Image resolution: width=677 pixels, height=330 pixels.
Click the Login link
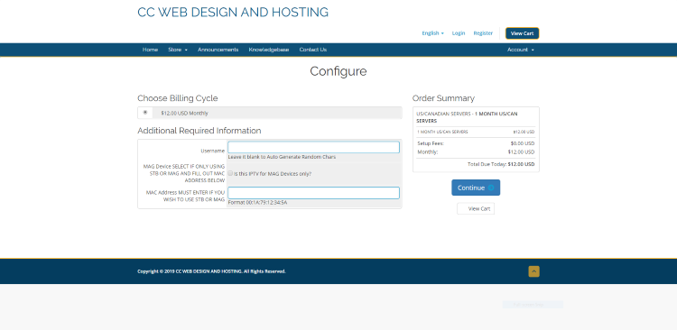(x=458, y=33)
